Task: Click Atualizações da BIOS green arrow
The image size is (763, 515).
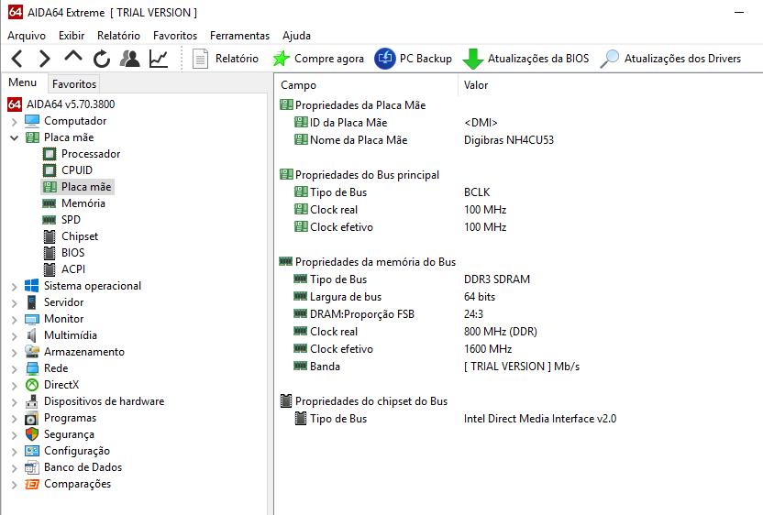Action: pyautogui.click(x=525, y=59)
